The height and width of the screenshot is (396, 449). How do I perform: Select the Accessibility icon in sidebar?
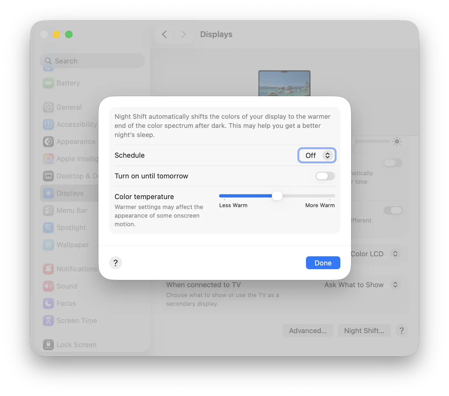[48, 124]
